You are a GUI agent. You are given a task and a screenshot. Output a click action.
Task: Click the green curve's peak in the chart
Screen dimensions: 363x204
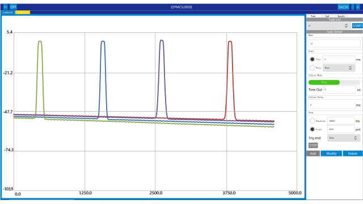(x=40, y=41)
